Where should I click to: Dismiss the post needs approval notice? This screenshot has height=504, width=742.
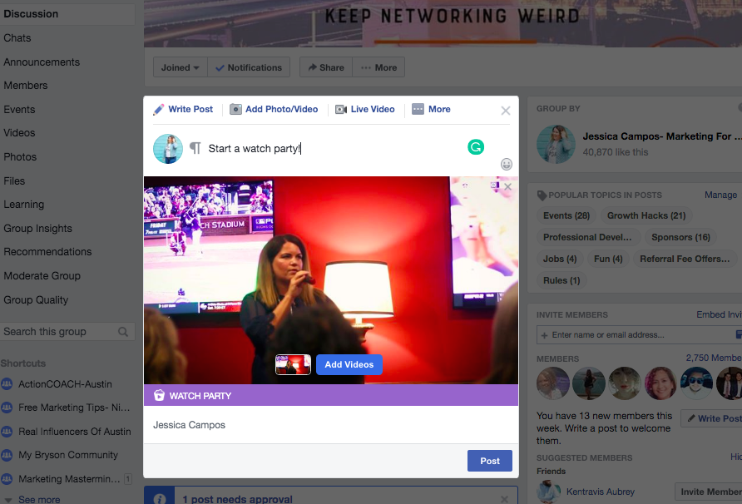point(504,499)
